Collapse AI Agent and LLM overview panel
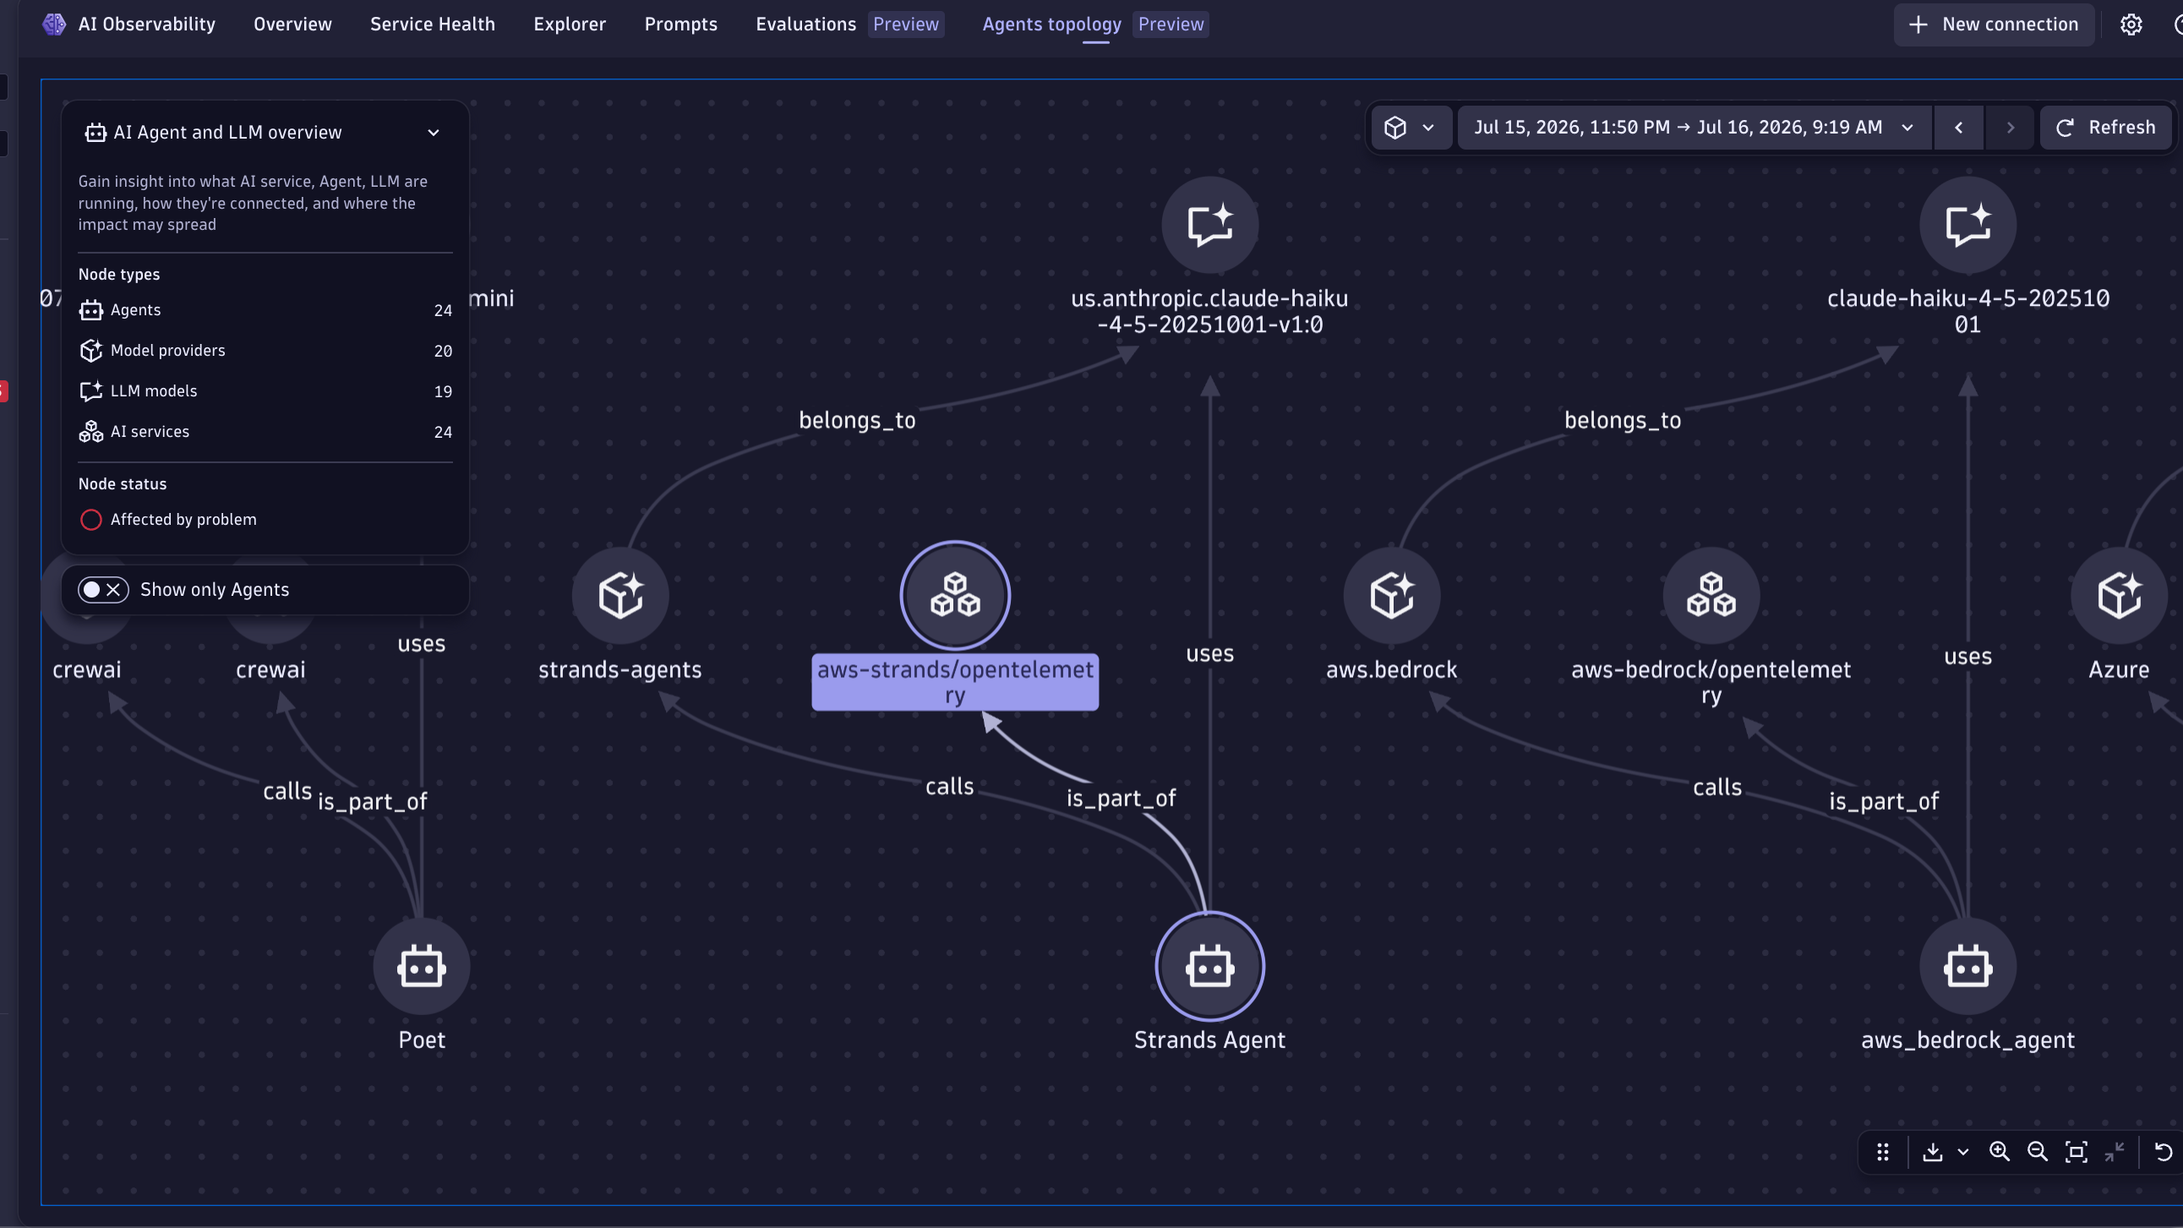Image resolution: width=2183 pixels, height=1228 pixels. point(433,132)
